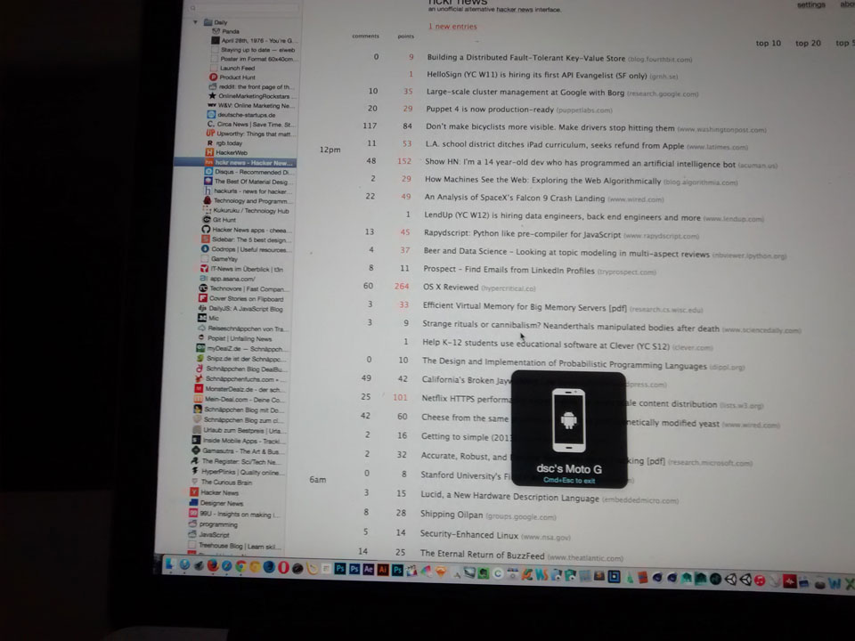855x641 pixels.
Task: Click the Upworthy UP icon in sidebar
Action: (x=209, y=134)
